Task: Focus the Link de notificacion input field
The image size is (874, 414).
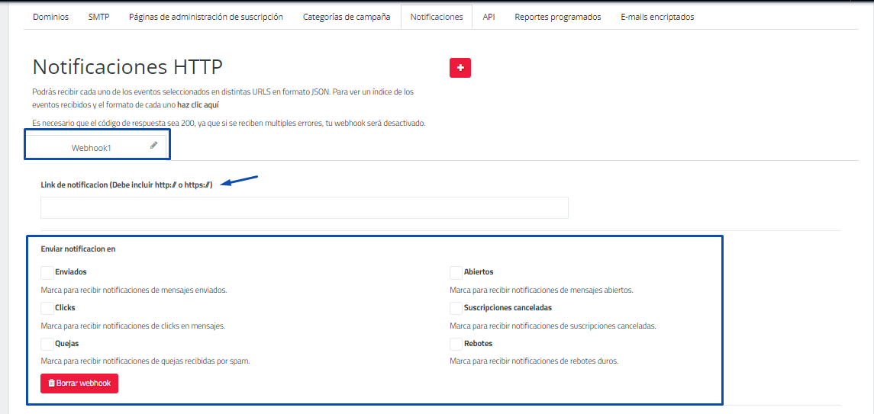Action: [x=304, y=208]
